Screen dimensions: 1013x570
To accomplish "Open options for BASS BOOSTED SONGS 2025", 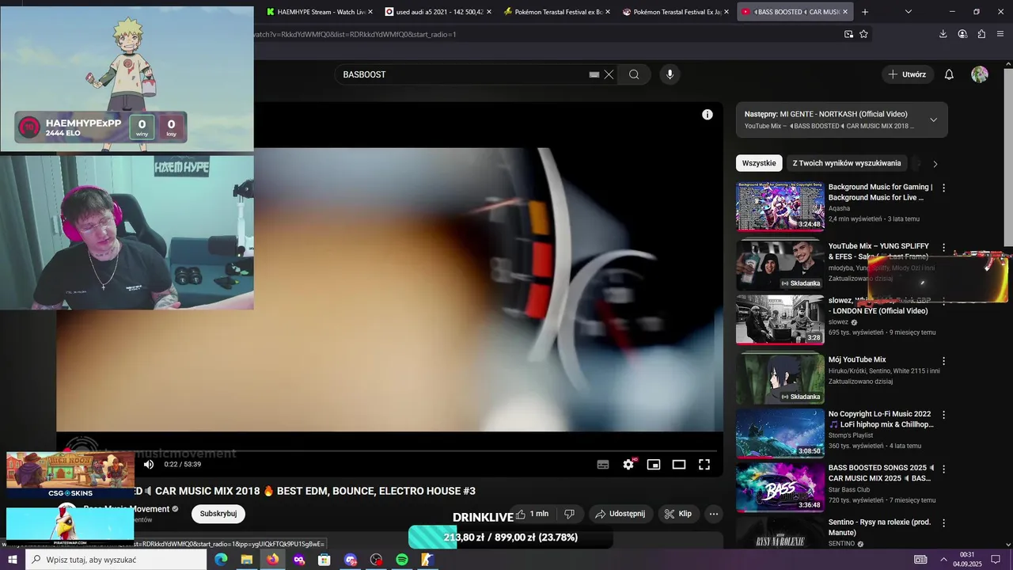I will point(943,469).
